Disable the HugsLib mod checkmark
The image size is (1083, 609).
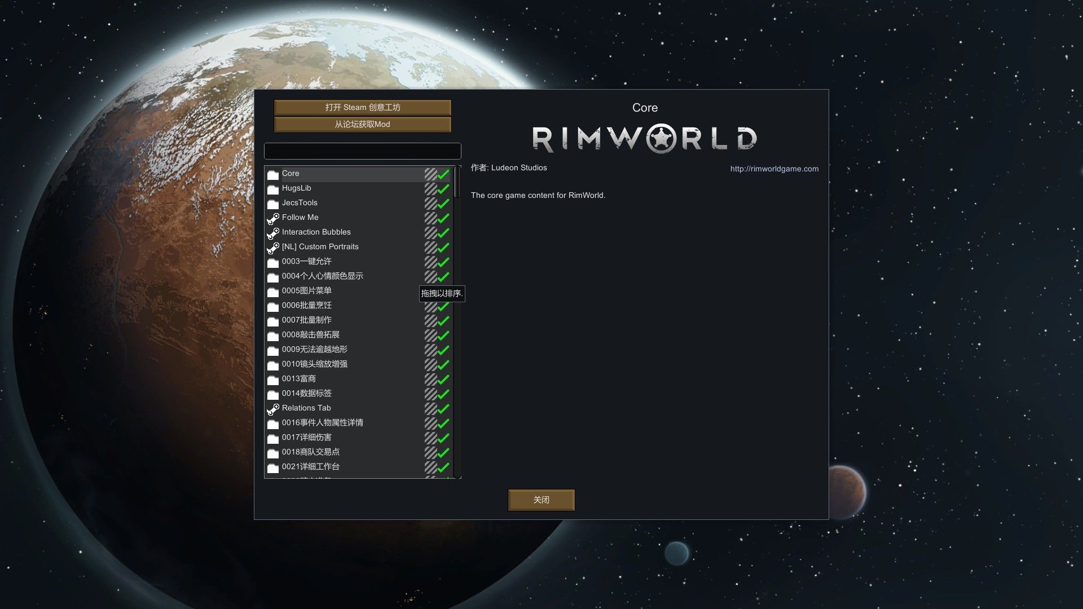click(444, 189)
